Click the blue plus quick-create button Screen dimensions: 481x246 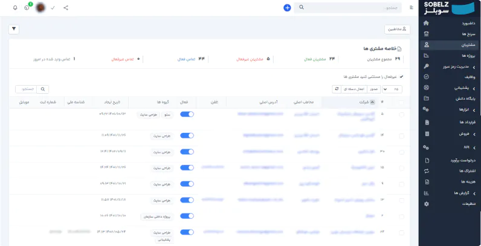pyautogui.click(x=287, y=8)
